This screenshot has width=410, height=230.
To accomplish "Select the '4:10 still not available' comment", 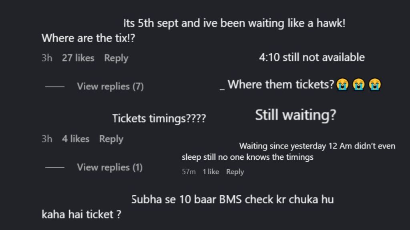I will [312, 57].
